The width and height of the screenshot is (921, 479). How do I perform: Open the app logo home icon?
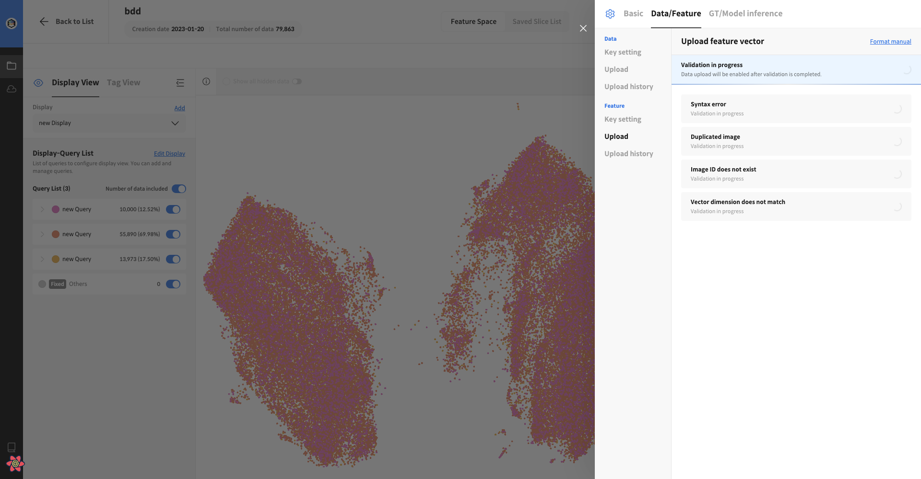click(12, 23)
